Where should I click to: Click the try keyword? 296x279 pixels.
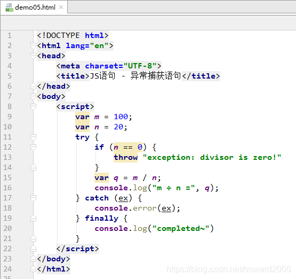click(82, 137)
